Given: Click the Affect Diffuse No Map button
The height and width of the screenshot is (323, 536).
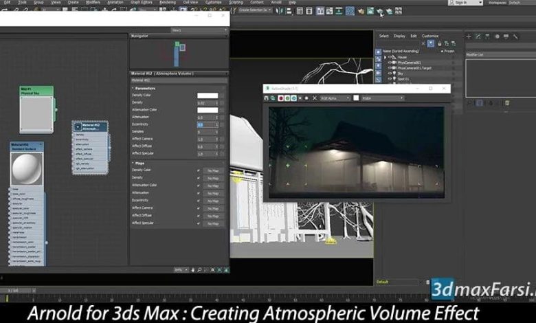Looking at the screenshot, I should click(x=213, y=216).
